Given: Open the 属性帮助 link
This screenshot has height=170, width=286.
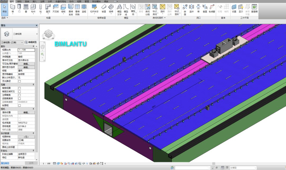Looking at the screenshot, I should click(x=5, y=163).
